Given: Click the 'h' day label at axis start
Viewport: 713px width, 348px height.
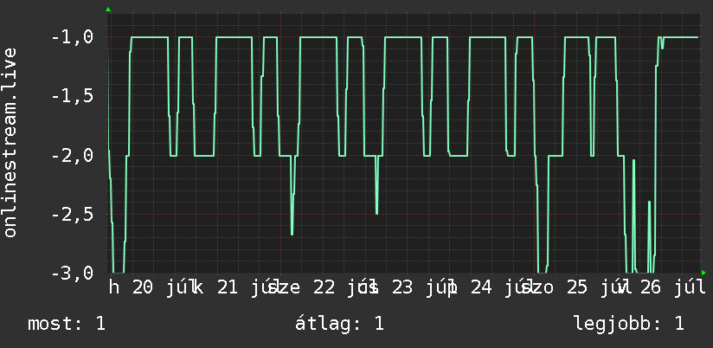Looking at the screenshot, I should click(x=114, y=288).
